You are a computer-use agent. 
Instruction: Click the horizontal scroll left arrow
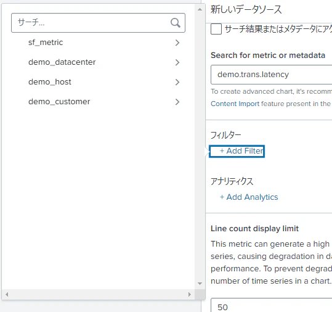pos(7,294)
